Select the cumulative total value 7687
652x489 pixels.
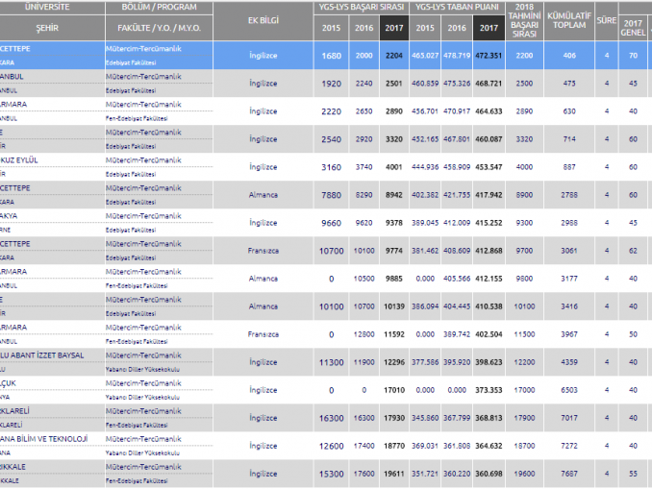coord(569,474)
